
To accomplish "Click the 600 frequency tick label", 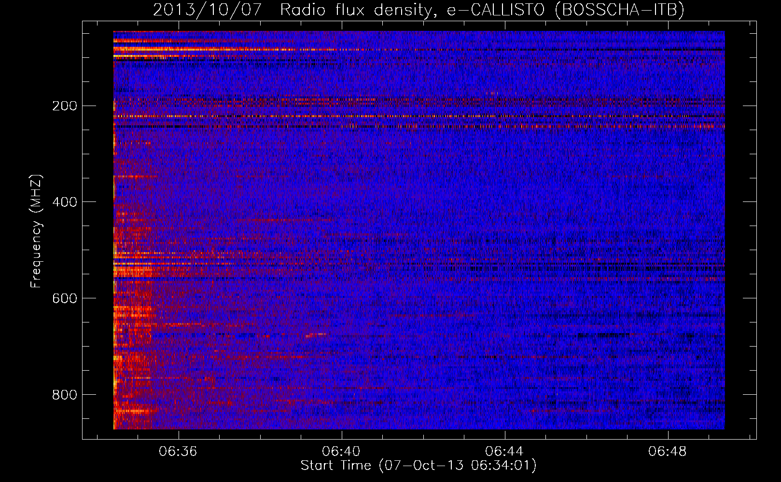I will pyautogui.click(x=65, y=298).
